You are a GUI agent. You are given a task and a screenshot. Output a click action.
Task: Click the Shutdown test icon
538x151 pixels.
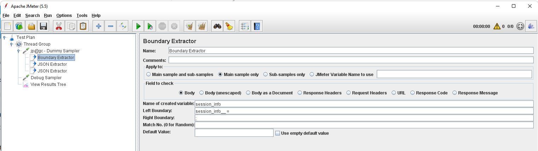(x=174, y=26)
